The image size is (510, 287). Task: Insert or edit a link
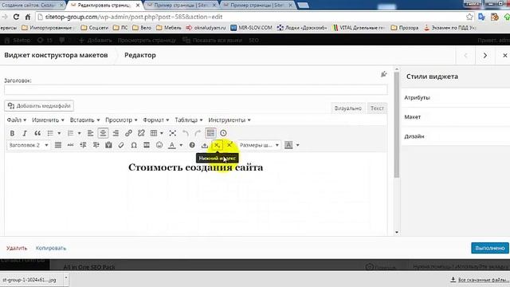click(x=128, y=133)
